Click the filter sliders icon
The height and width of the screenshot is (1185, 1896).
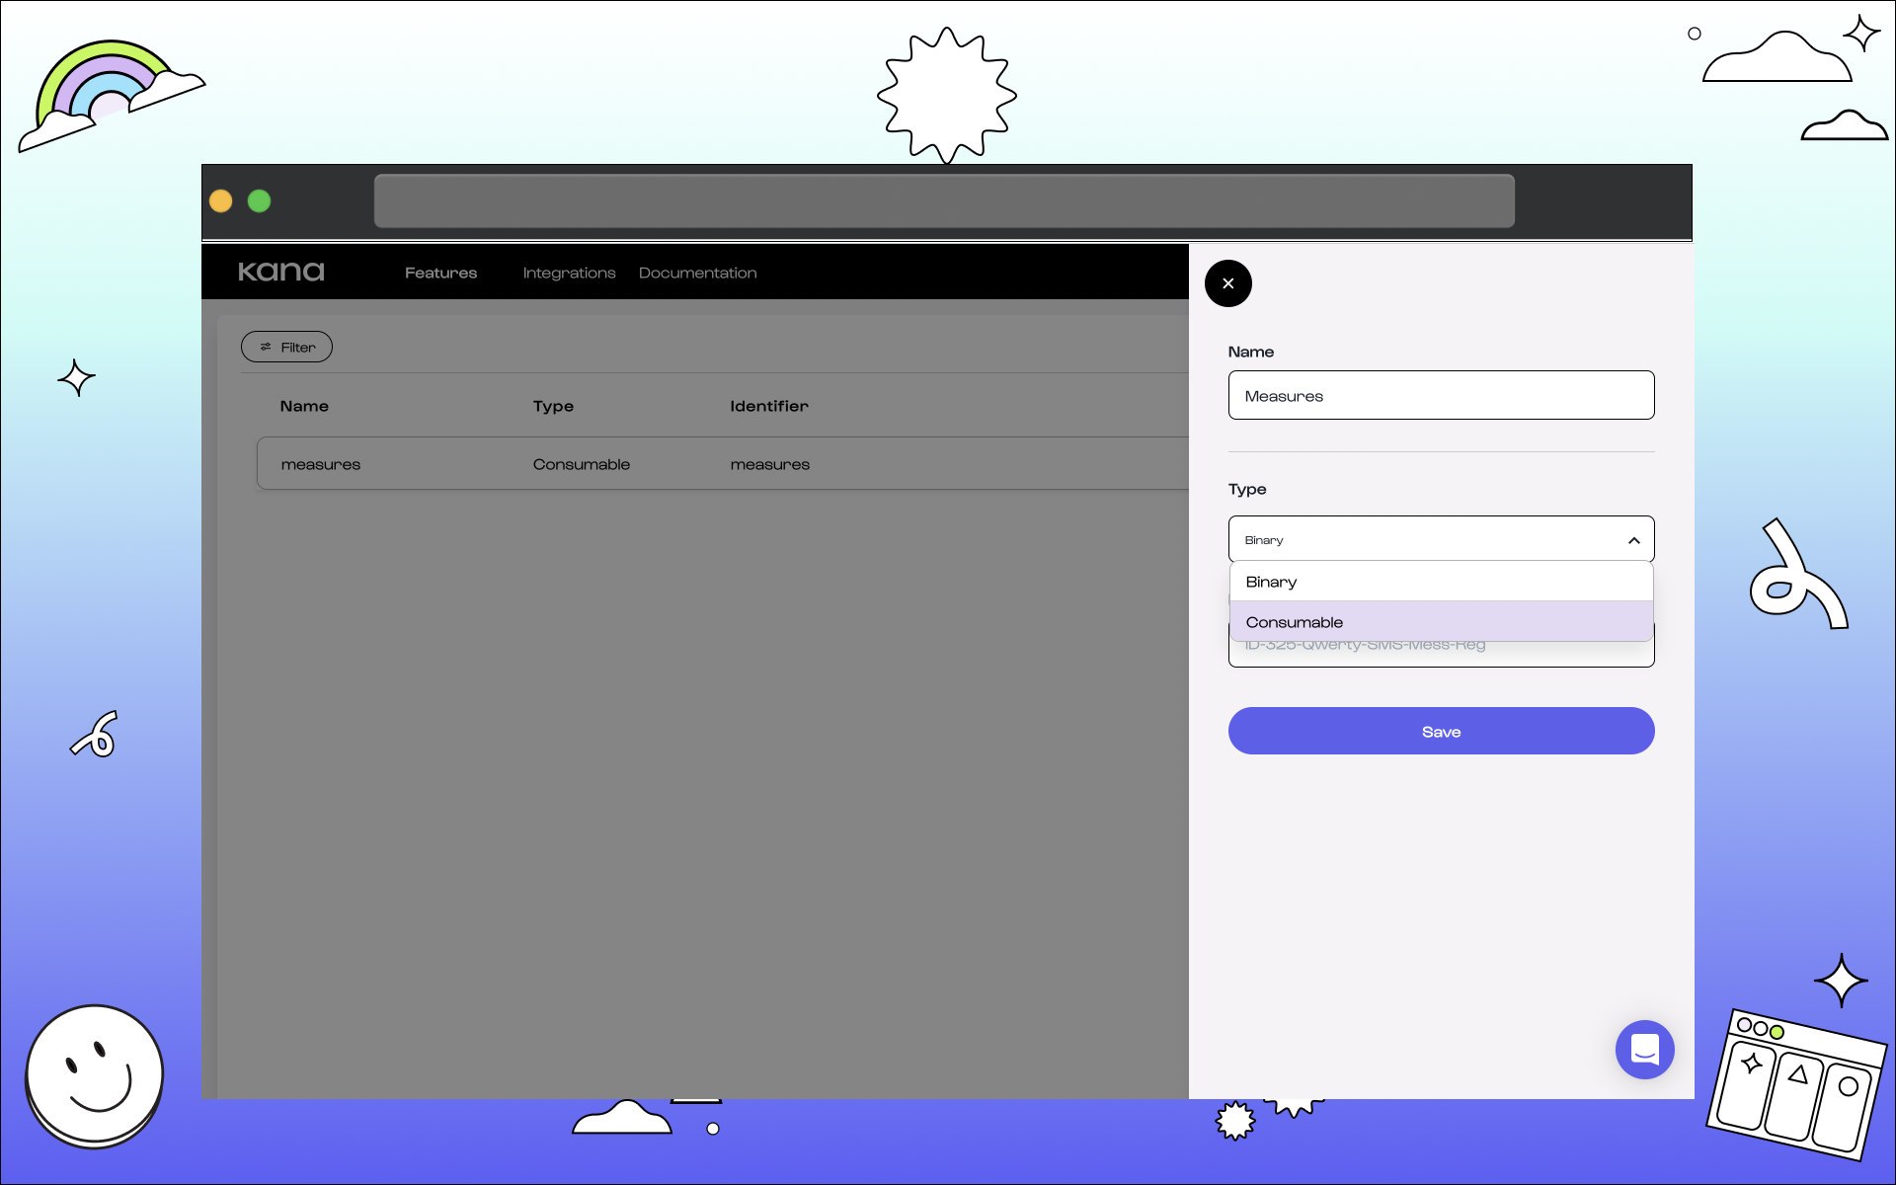coord(266,347)
